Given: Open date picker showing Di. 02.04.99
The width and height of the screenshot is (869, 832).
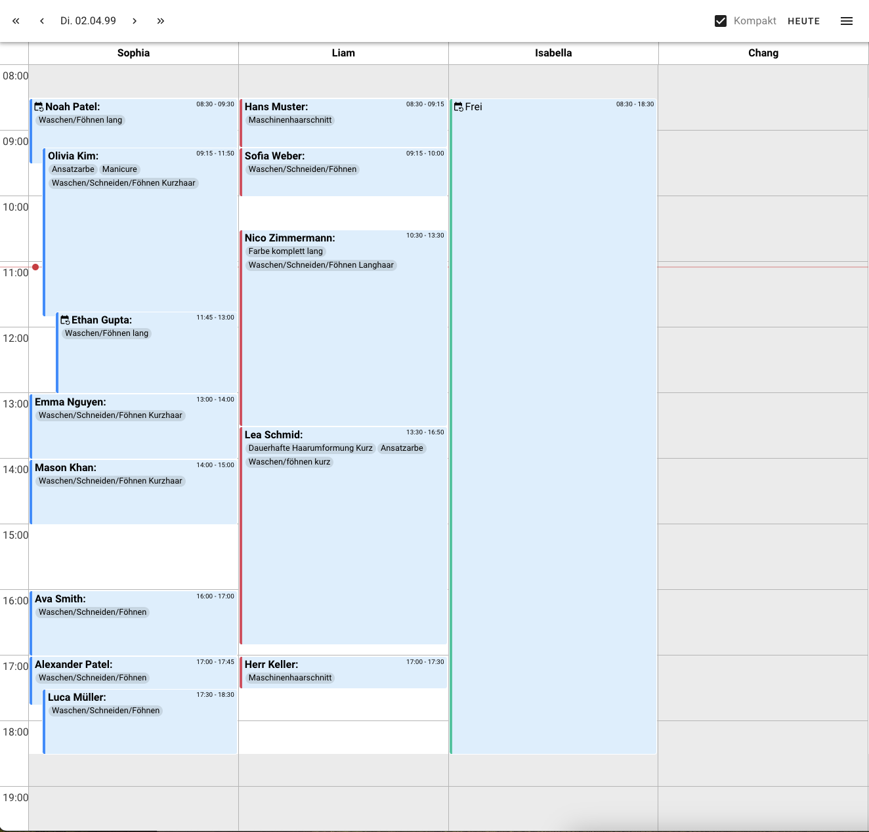Looking at the screenshot, I should click(88, 21).
